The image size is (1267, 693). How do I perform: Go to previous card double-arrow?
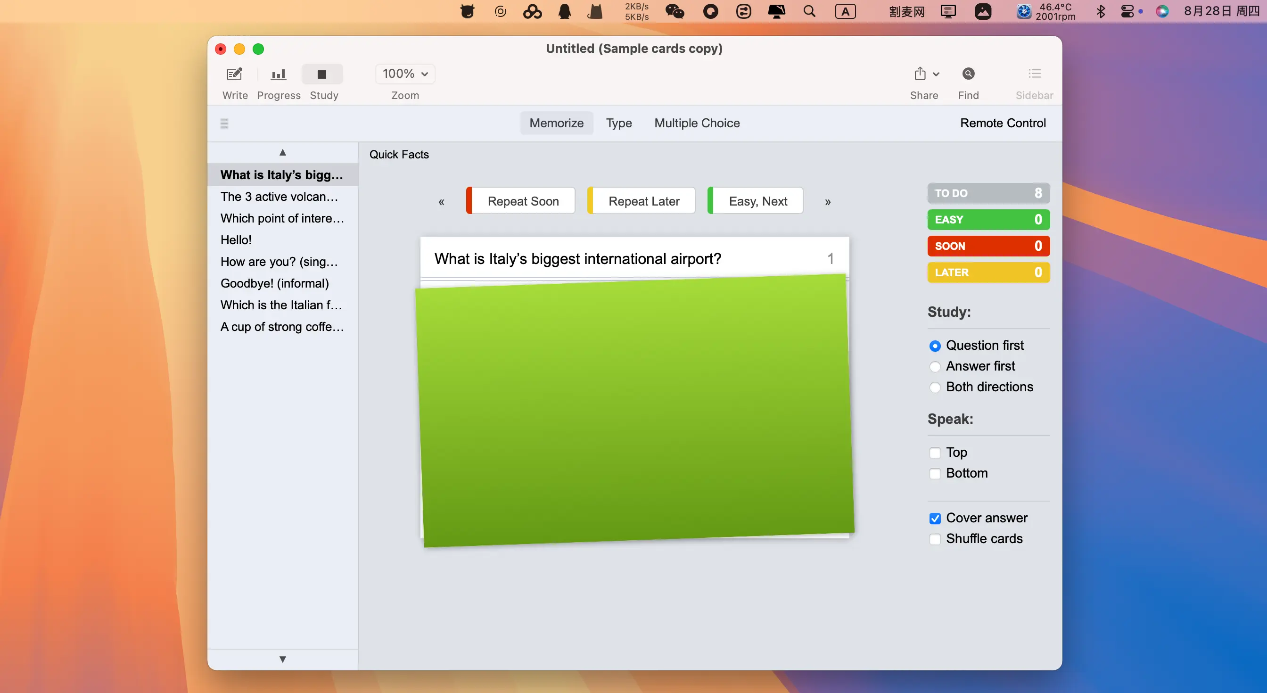coord(441,202)
